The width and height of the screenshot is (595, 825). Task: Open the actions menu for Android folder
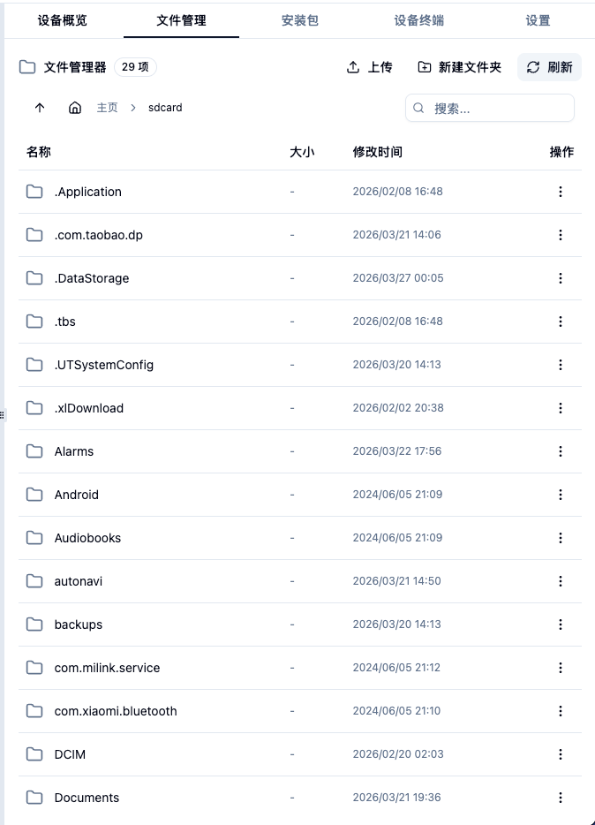tap(561, 494)
